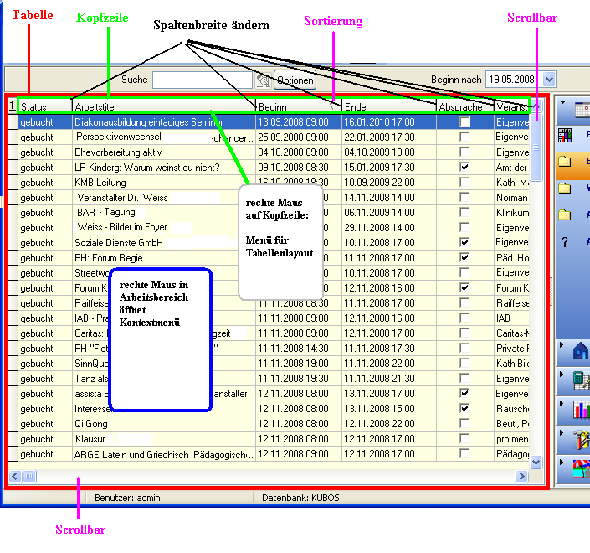Image resolution: width=590 pixels, height=553 pixels.
Task: Uncheck Absprache for PH: Forum Regie
Action: pos(465,257)
